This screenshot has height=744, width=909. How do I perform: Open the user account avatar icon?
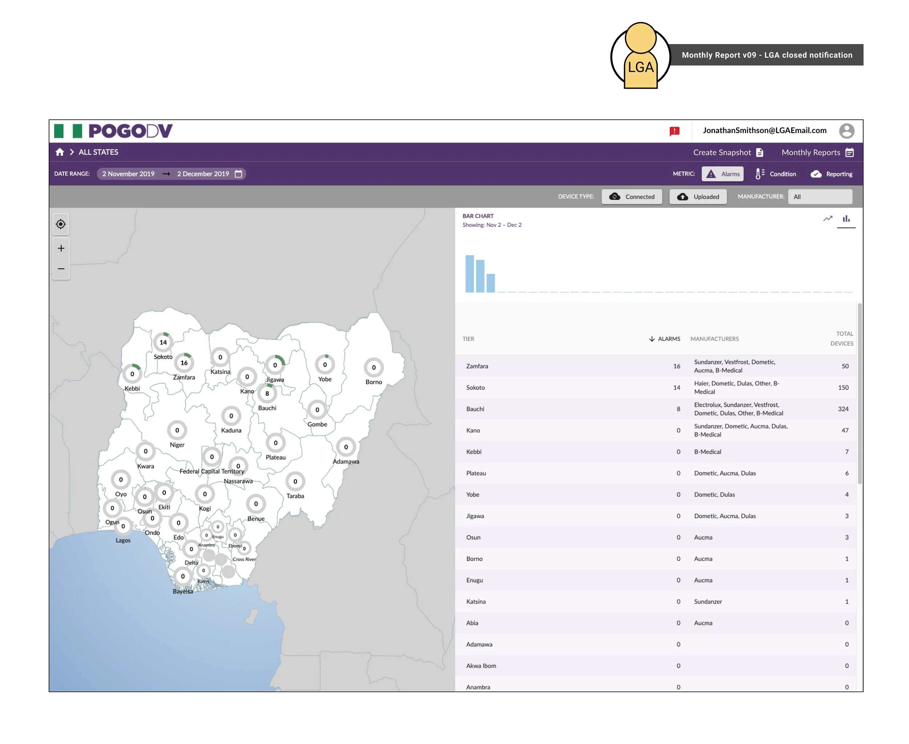pos(846,131)
